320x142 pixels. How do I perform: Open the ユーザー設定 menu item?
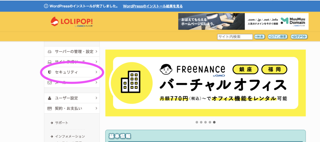(x=72, y=98)
